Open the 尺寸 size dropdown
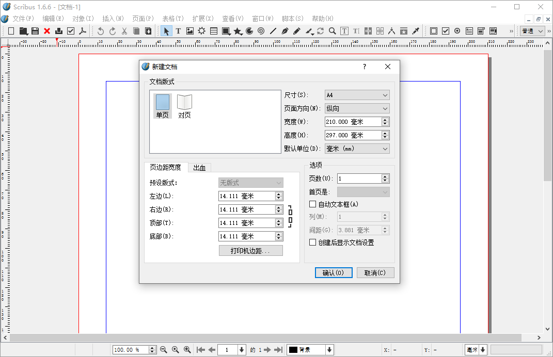Viewport: 553px width, 357px height. 357,95
